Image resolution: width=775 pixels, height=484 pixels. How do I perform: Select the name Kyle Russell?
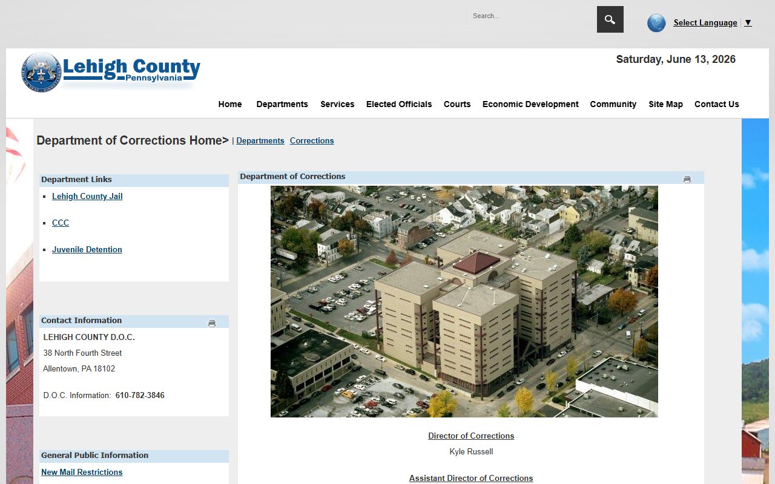tap(471, 451)
